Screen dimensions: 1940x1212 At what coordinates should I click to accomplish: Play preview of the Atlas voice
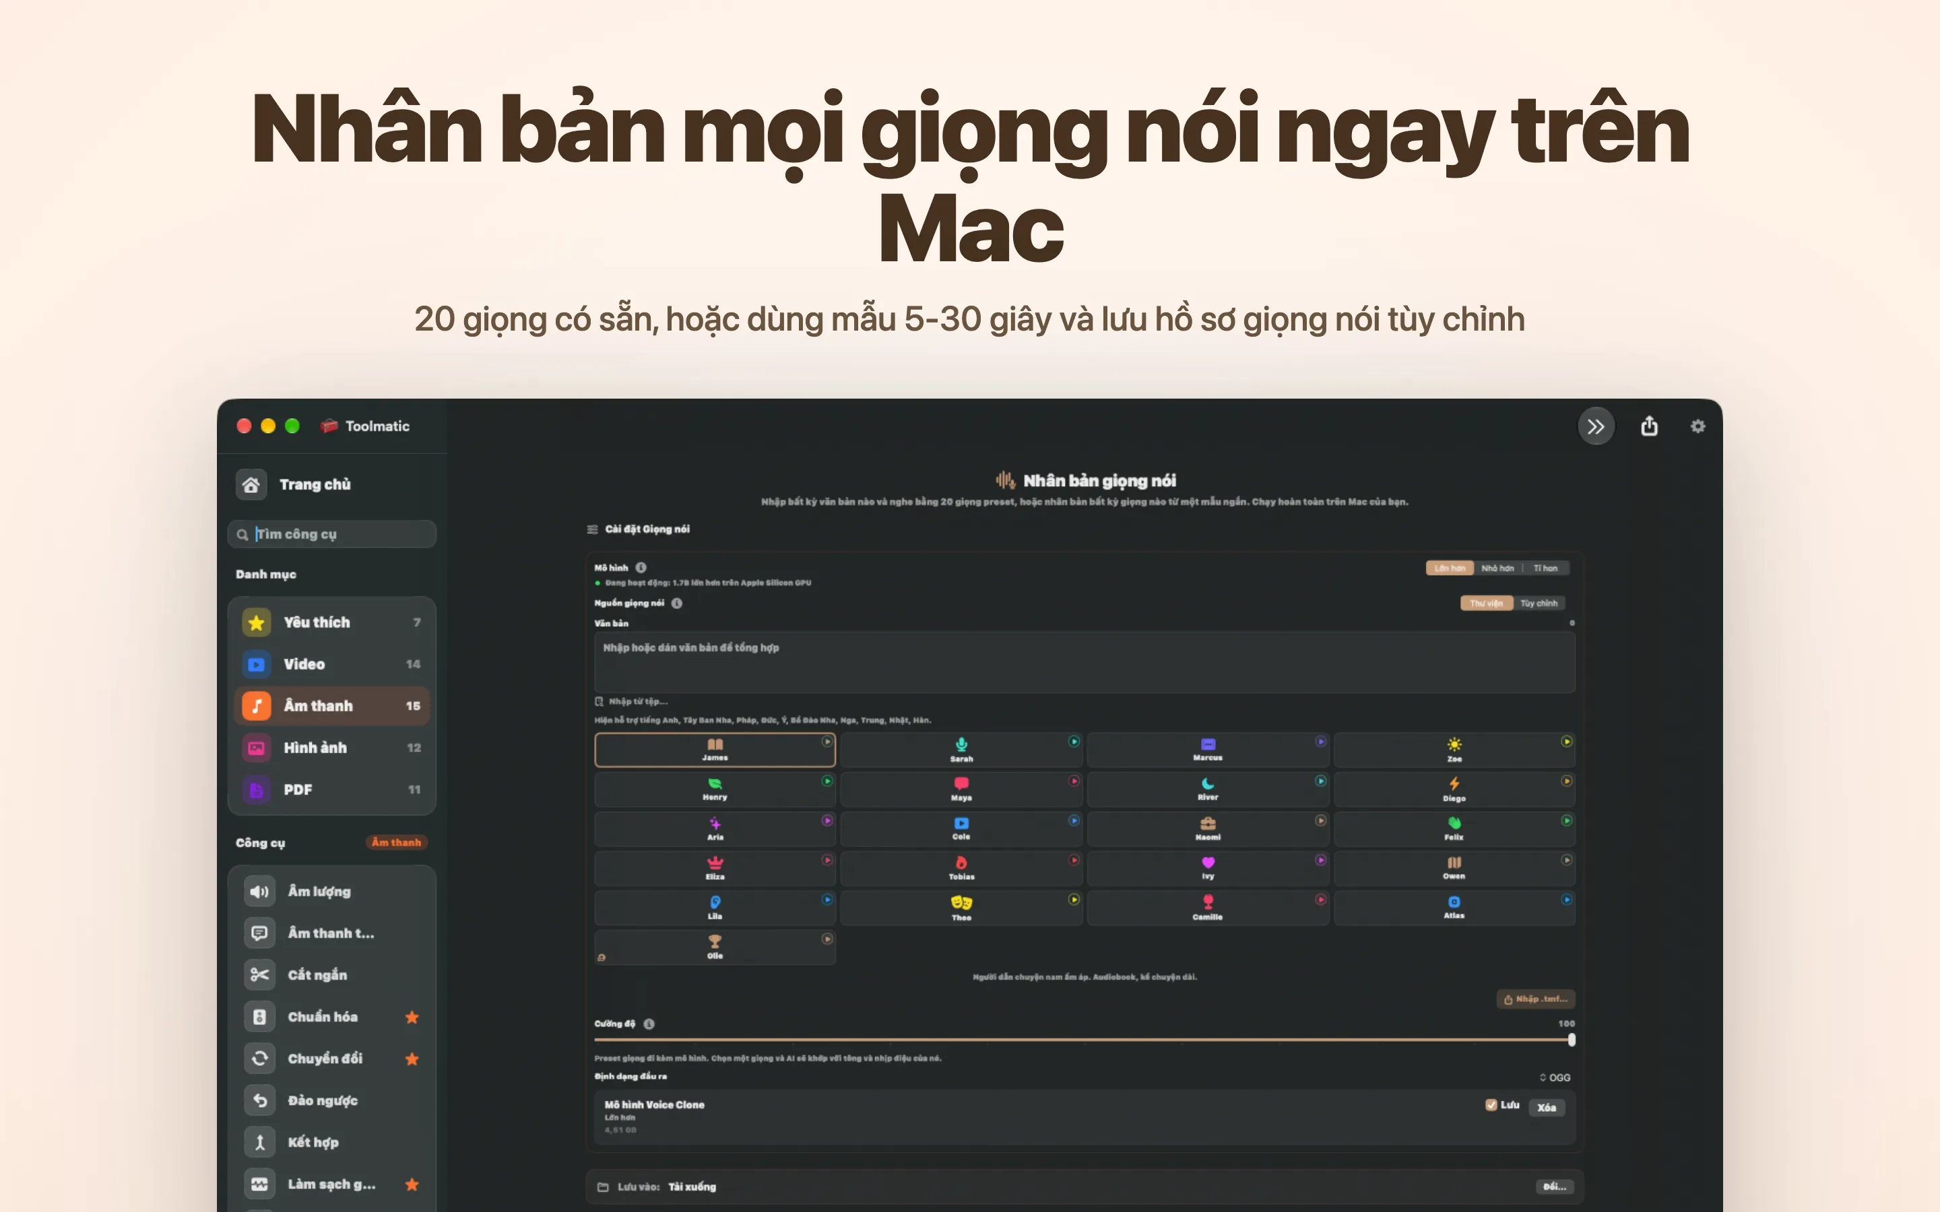click(x=1566, y=900)
